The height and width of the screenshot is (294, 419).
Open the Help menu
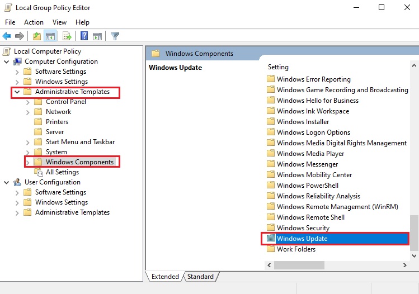pos(82,22)
